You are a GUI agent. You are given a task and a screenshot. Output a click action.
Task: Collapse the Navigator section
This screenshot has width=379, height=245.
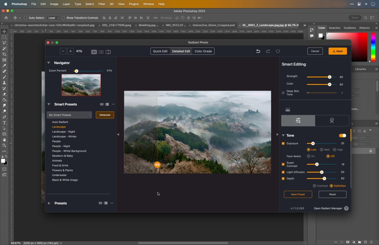point(49,63)
